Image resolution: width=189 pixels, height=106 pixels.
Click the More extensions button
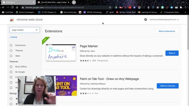[x=167, y=31]
